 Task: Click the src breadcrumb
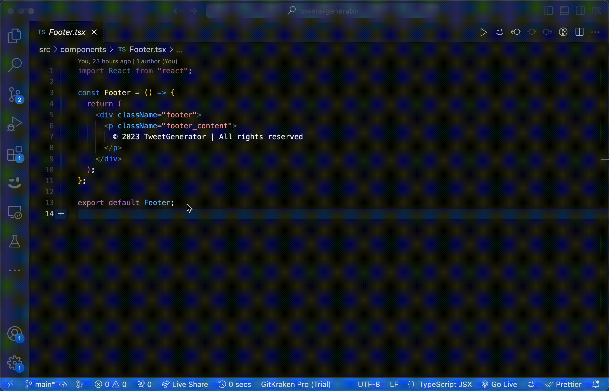pos(45,49)
